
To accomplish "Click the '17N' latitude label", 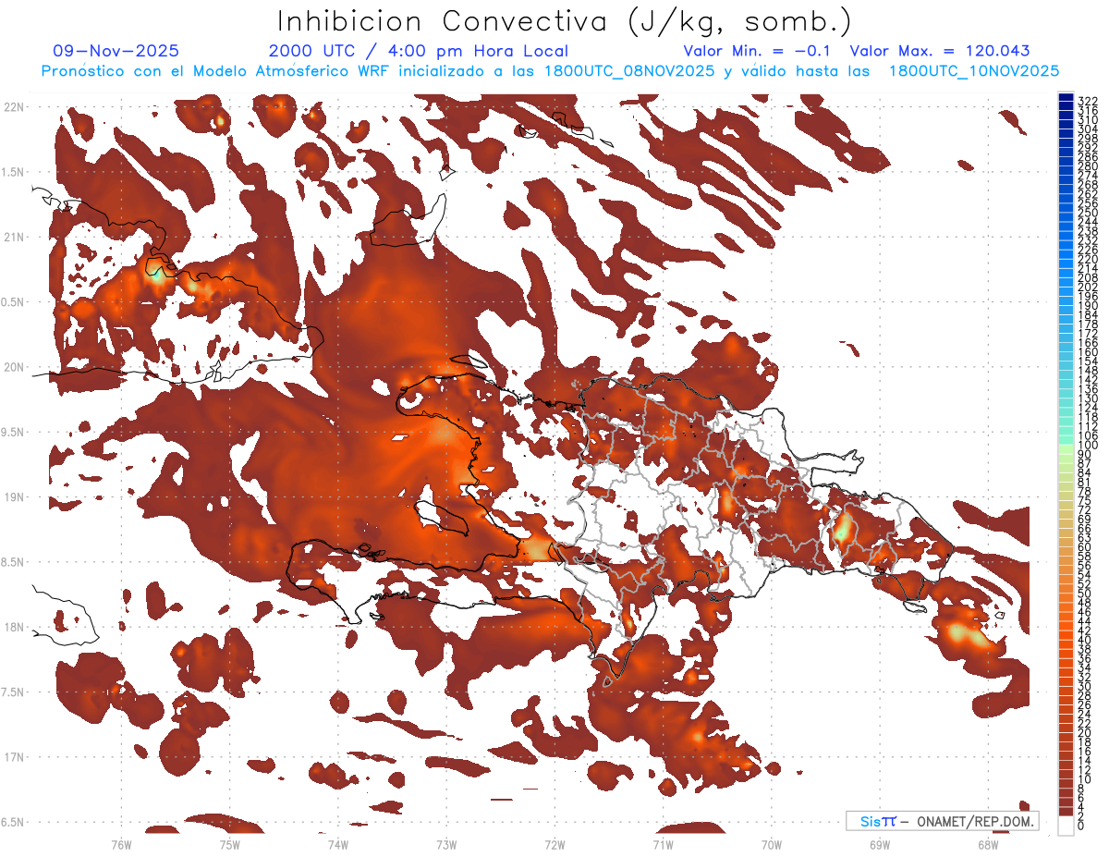I will tap(15, 757).
